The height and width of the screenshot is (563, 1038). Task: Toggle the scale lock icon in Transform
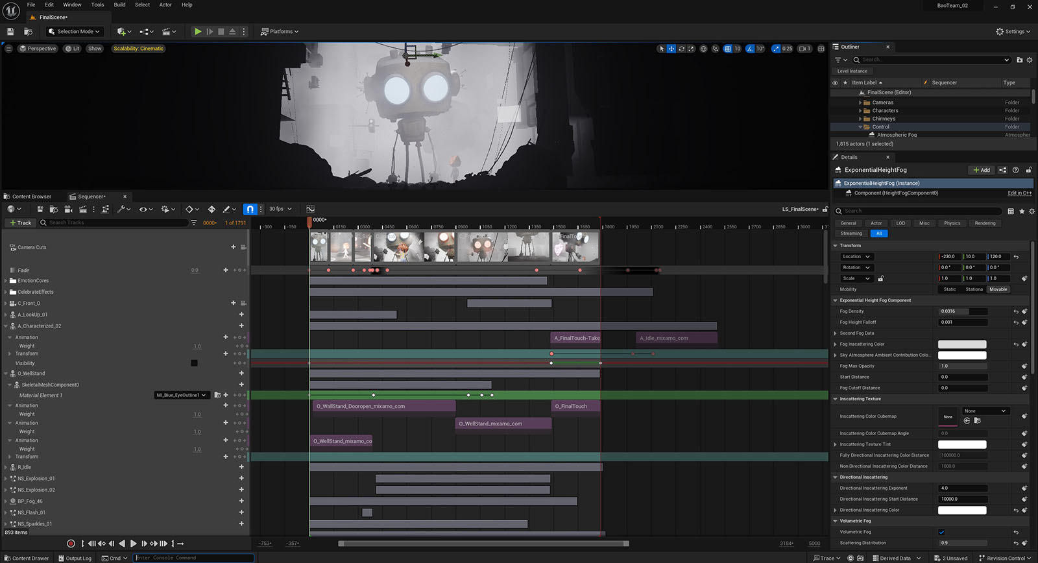880,278
